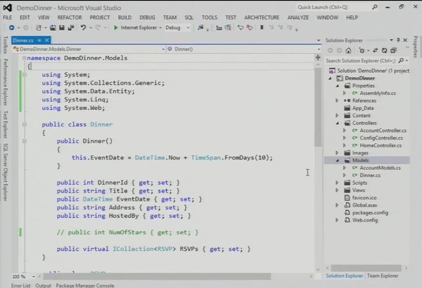This screenshot has width=422, height=288.
Task: Click the New Project toolbar icon
Action: coord(38,28)
